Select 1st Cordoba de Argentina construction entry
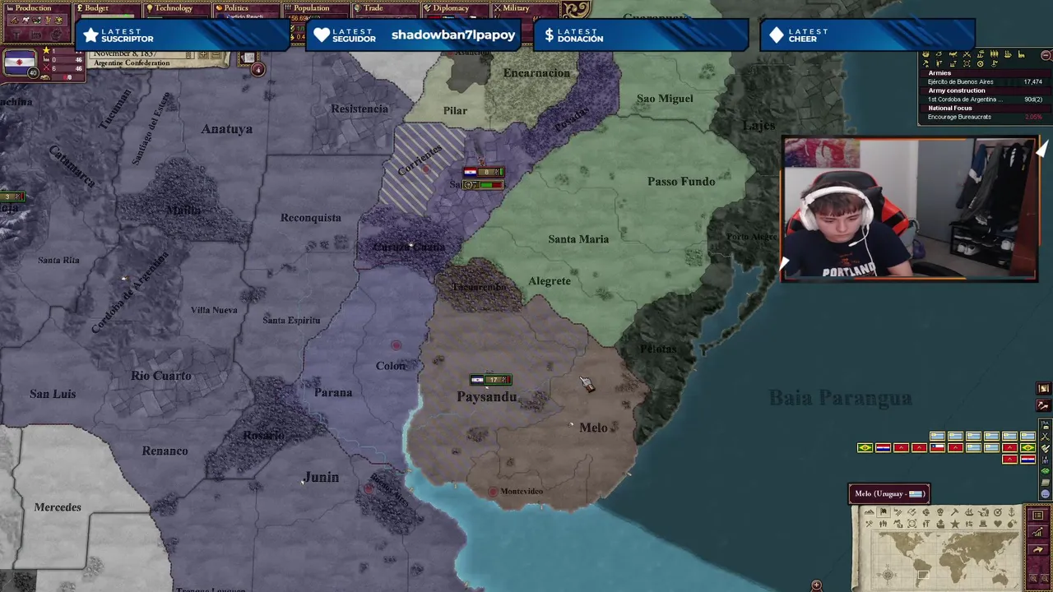 (985, 99)
